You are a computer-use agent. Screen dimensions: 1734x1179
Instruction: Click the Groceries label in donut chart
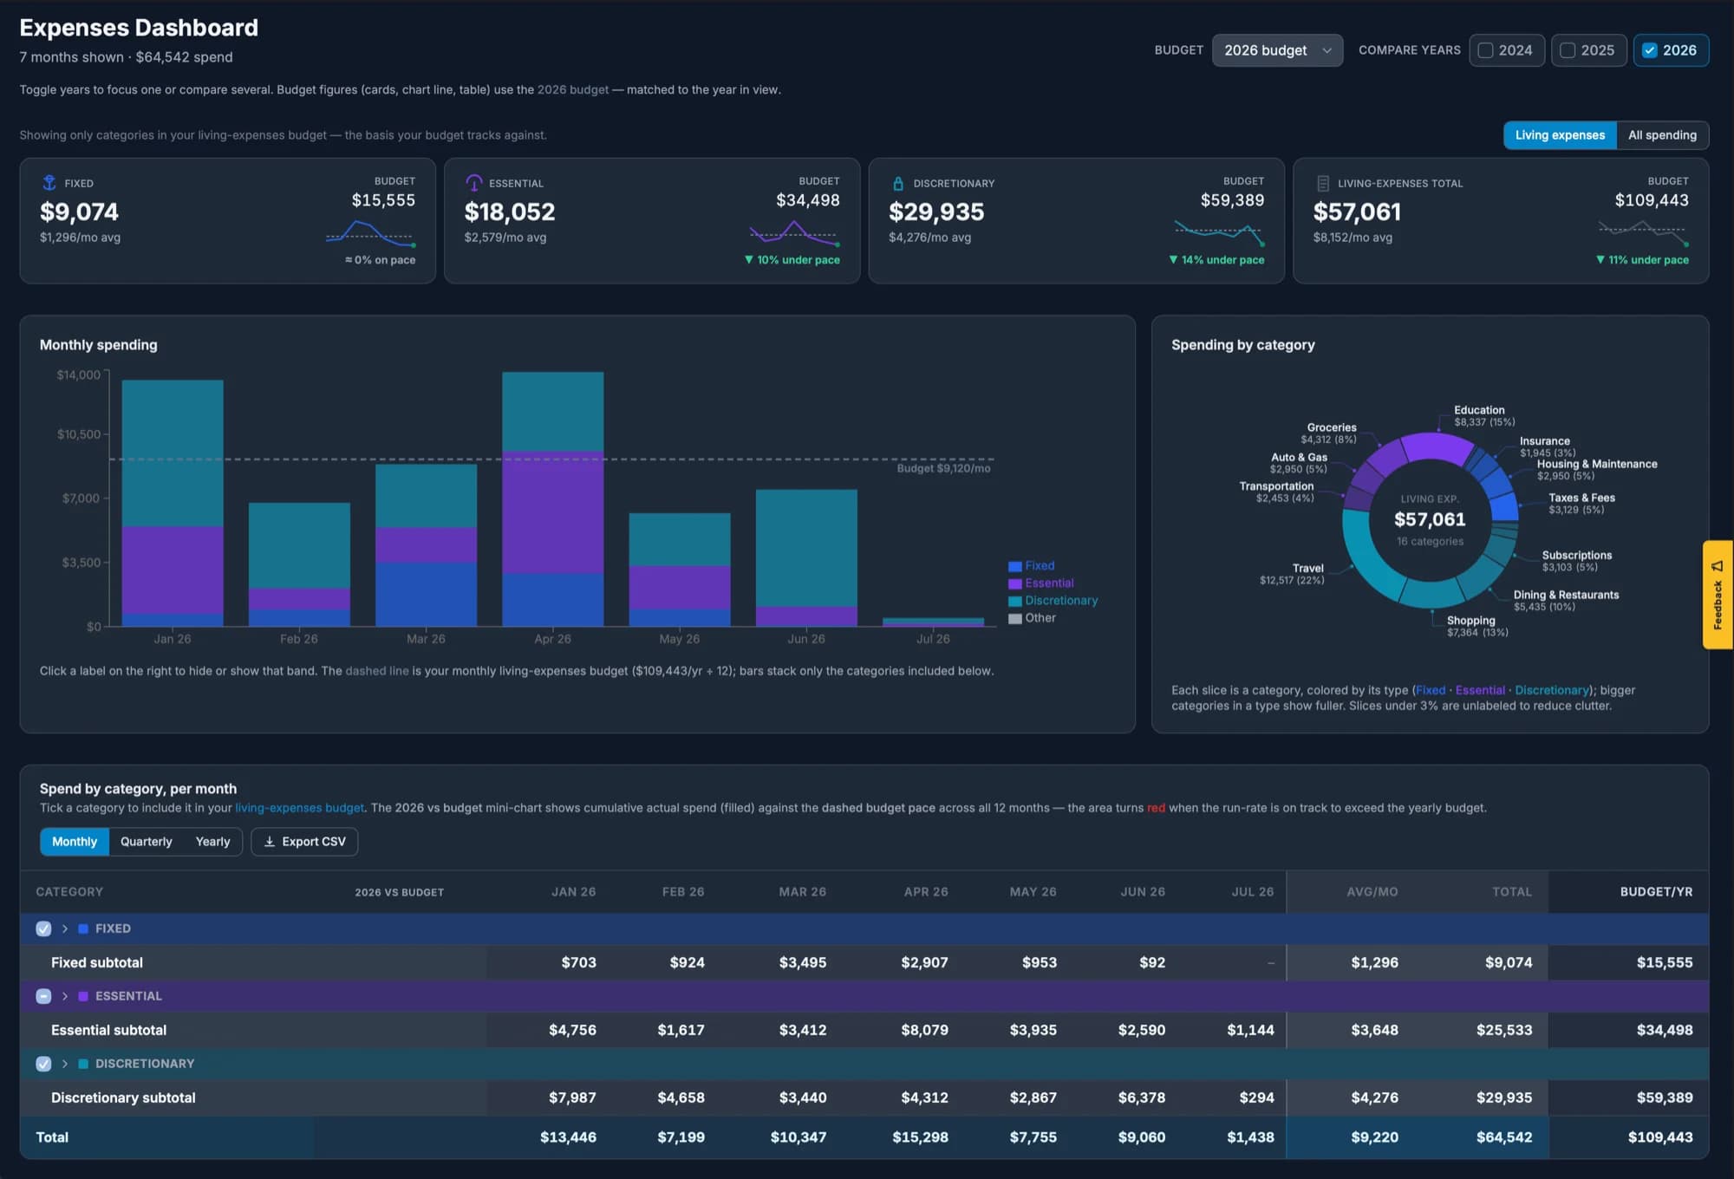(x=1328, y=433)
